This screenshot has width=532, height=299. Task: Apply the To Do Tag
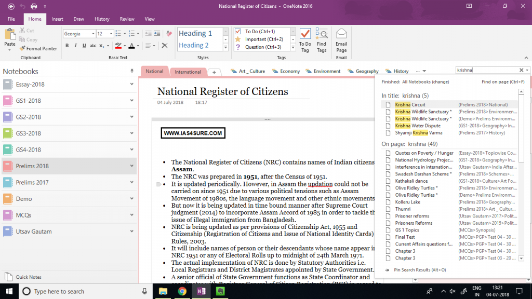click(305, 39)
